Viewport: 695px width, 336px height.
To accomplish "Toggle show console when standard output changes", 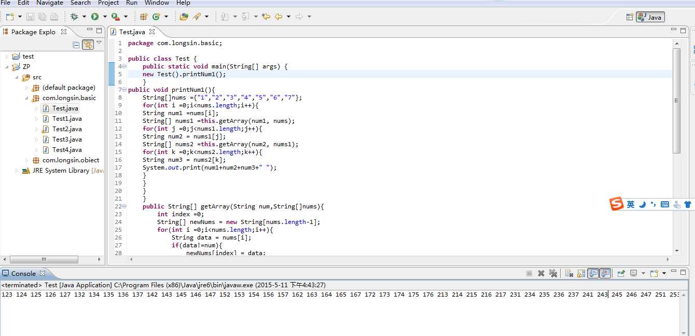I will click(x=593, y=273).
